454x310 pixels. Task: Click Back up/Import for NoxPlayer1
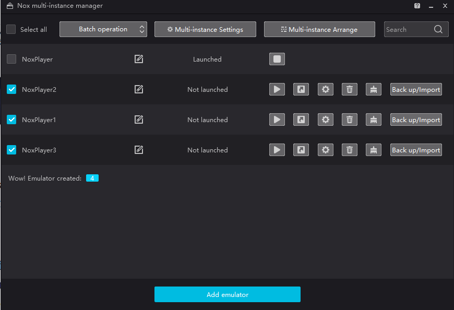[416, 120]
